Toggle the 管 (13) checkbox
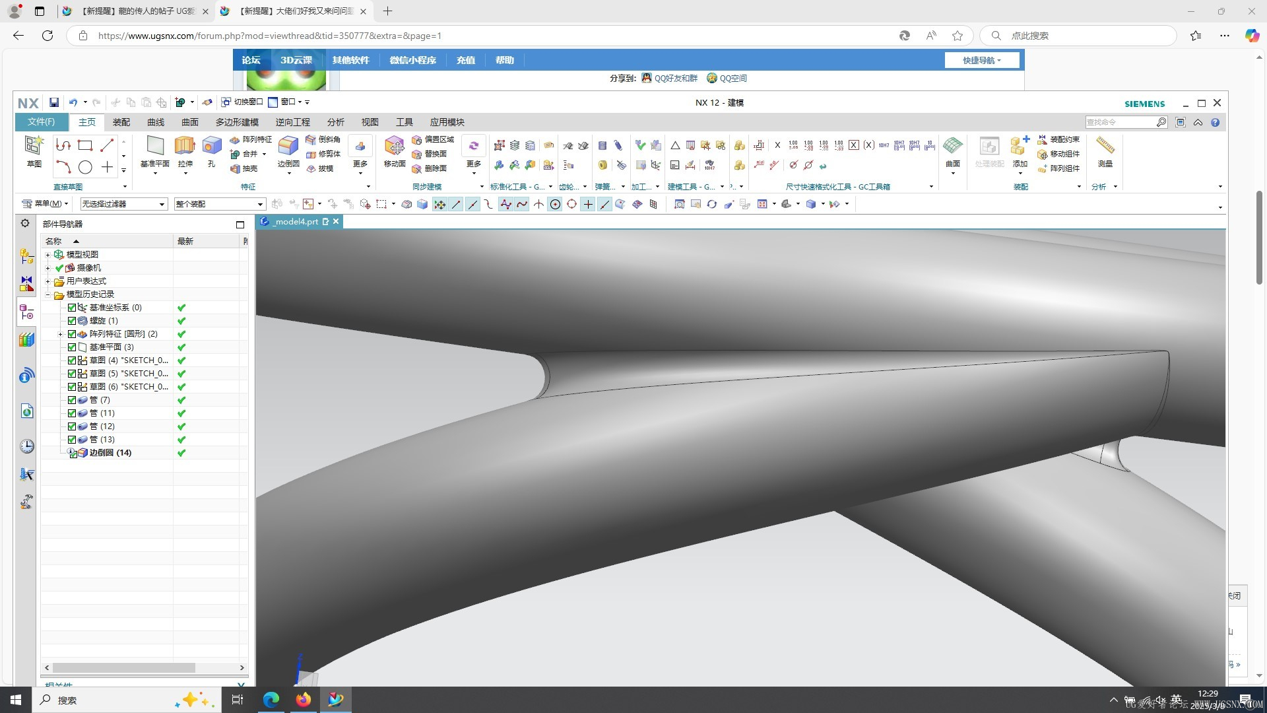 pyautogui.click(x=72, y=440)
